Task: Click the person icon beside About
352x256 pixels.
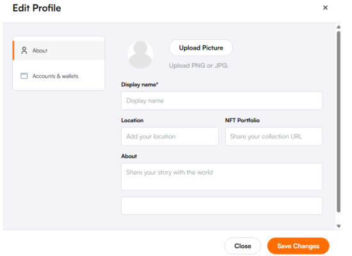Action: 24,51
